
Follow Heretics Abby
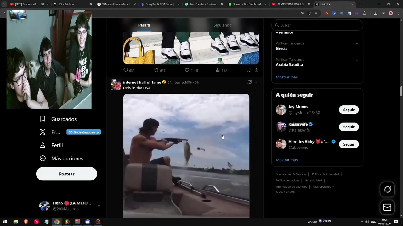349,144
